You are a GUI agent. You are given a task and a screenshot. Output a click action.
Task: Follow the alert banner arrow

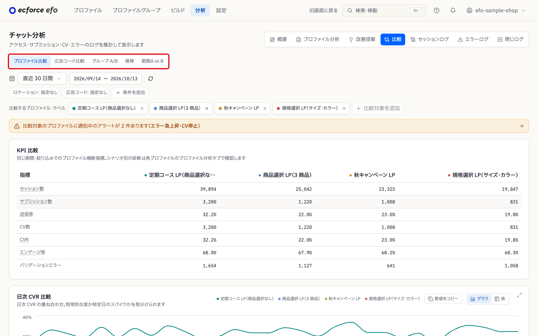[522, 126]
